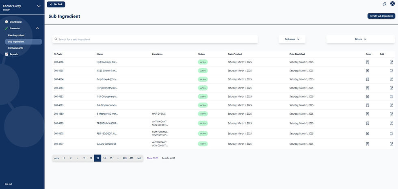Click the Date Modified column header
Image resolution: width=398 pixels, height=189 pixels.
pos(297,54)
